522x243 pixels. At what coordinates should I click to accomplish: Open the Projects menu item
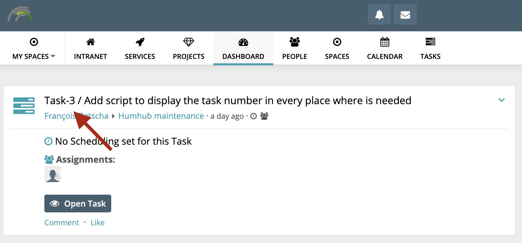[x=189, y=48]
